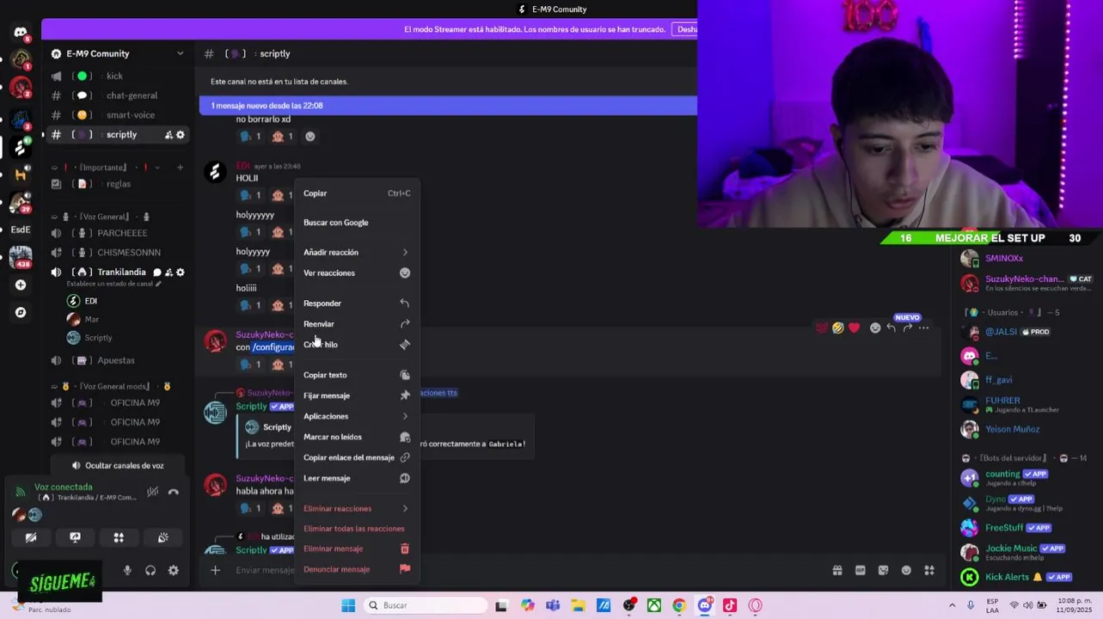
Task: Open the discover servers compass icon
Action: (21, 312)
